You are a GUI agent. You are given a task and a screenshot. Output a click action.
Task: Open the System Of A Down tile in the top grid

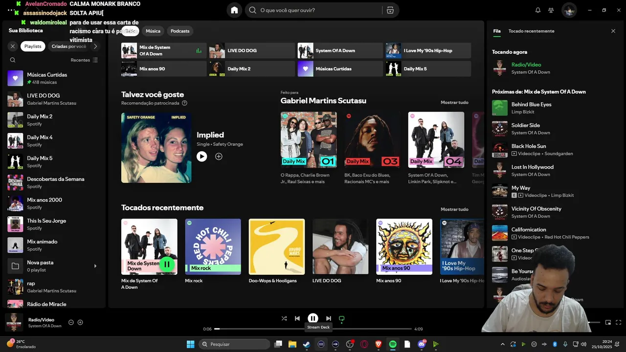340,50
